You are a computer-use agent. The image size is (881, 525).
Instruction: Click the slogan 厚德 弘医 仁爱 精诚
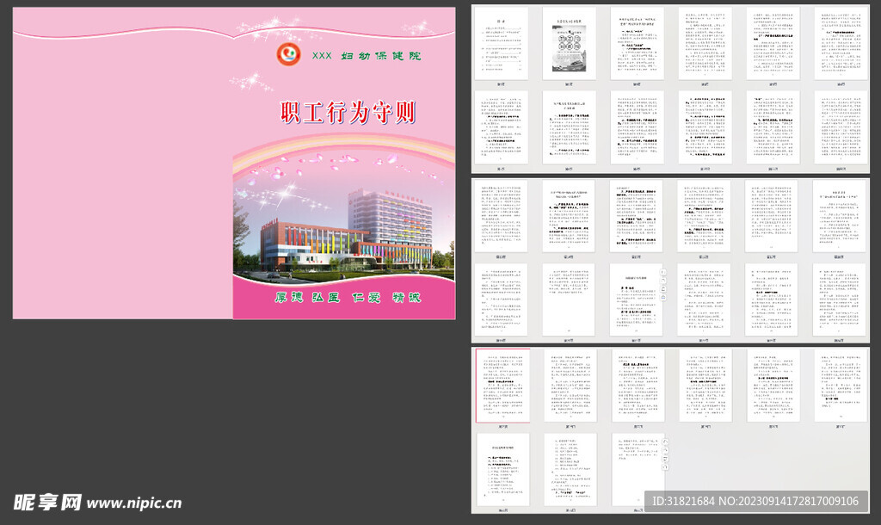click(x=349, y=295)
